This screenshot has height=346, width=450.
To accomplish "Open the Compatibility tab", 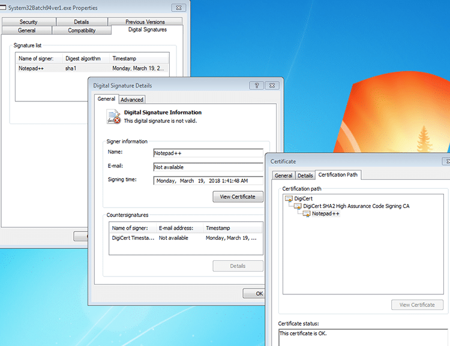I will coord(82,31).
